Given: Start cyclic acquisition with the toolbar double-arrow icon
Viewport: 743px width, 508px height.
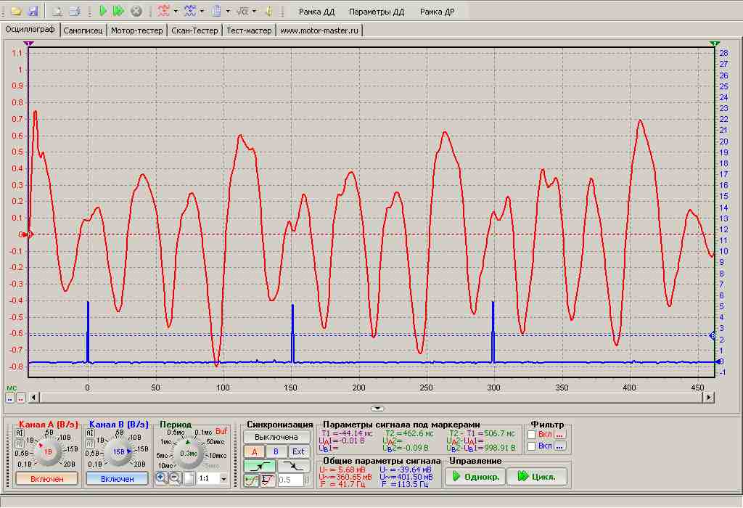Looking at the screenshot, I should click(x=118, y=11).
